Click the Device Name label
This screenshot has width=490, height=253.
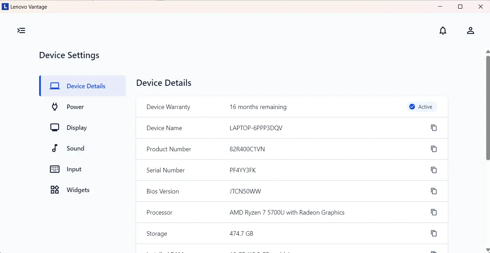[x=164, y=128]
